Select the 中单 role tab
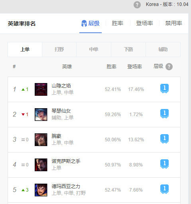191x204 pixels. tap(94, 50)
